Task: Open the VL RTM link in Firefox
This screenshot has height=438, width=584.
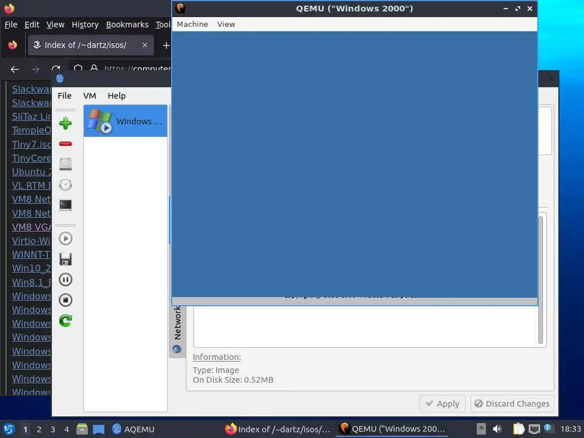Action: (31, 185)
